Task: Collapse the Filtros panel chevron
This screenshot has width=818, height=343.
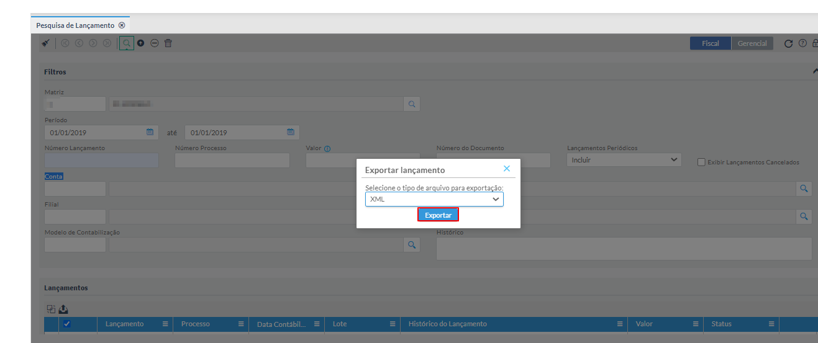Action: pyautogui.click(x=815, y=72)
